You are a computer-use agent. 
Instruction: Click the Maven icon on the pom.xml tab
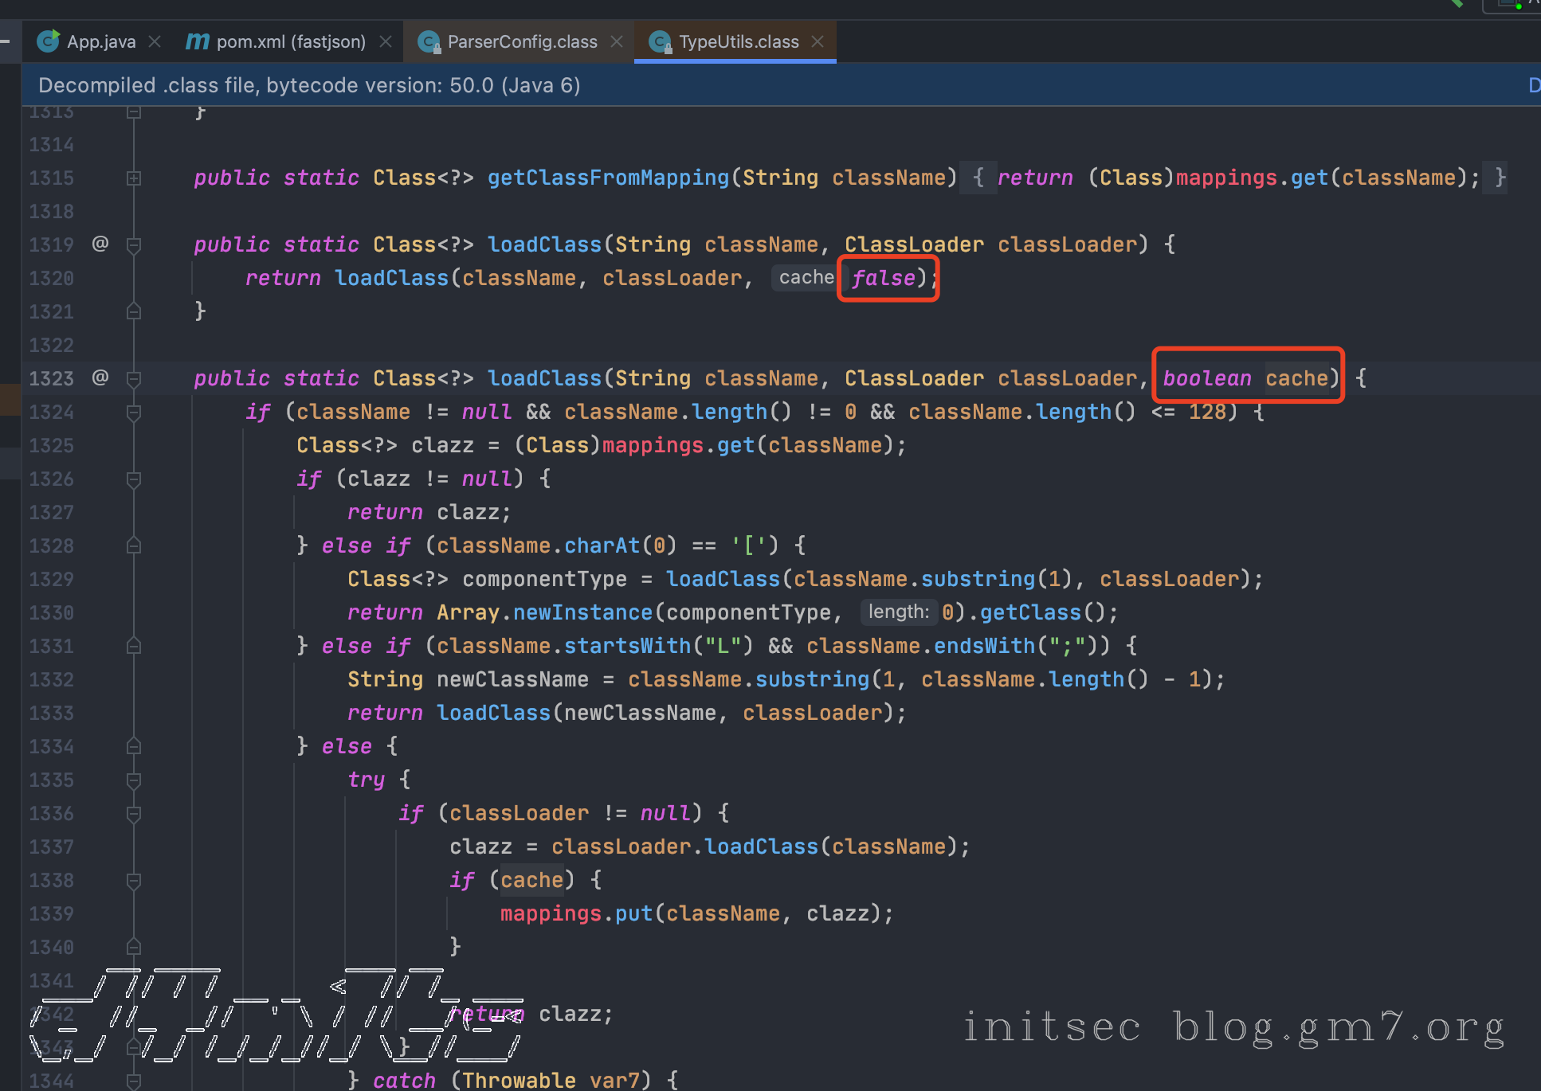tap(198, 41)
